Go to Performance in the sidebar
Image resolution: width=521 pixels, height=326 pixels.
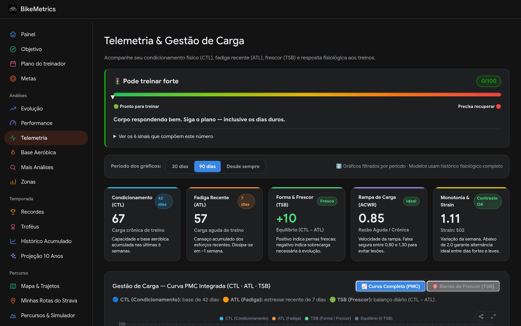(x=46, y=123)
